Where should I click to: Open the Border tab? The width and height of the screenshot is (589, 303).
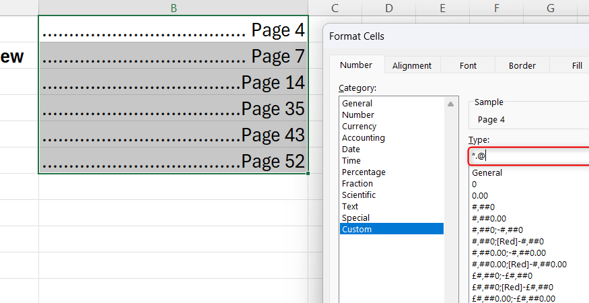pos(522,65)
